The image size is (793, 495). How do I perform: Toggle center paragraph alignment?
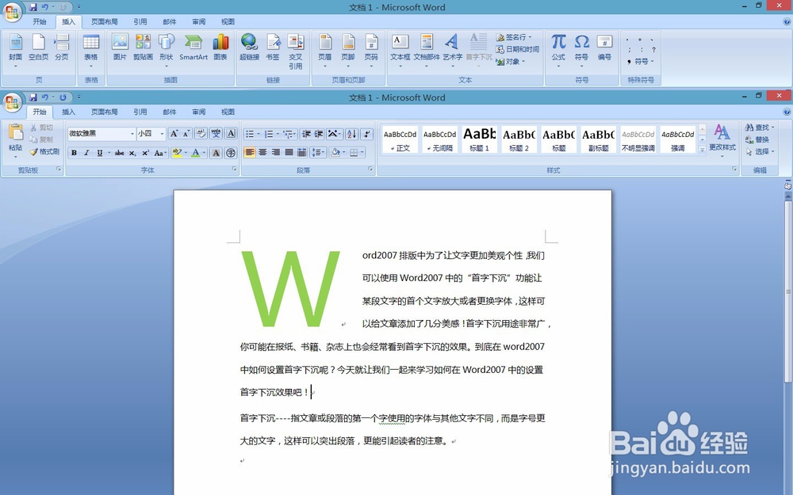(x=263, y=152)
